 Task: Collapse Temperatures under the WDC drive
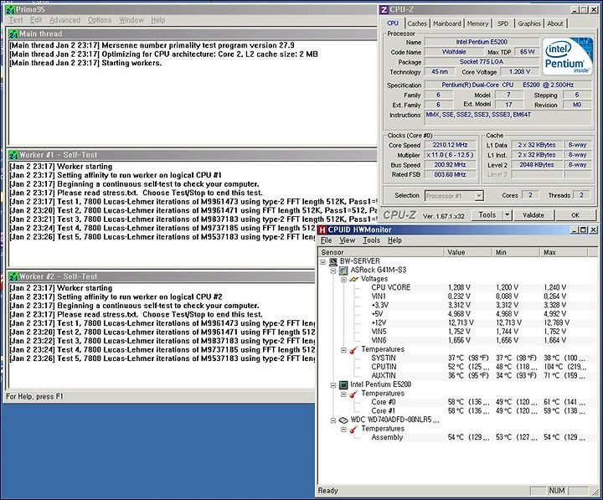coord(344,430)
